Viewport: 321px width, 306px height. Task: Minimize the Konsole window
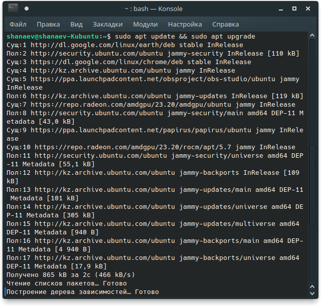pos(281,9)
